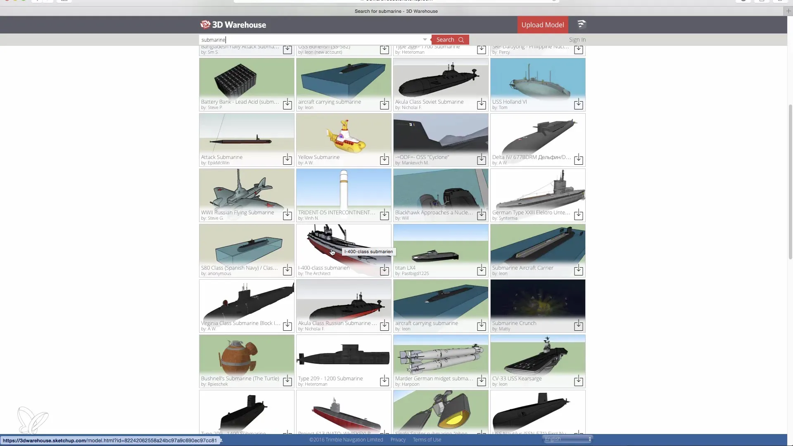
Task: Click the Upload Model button
Action: point(543,25)
